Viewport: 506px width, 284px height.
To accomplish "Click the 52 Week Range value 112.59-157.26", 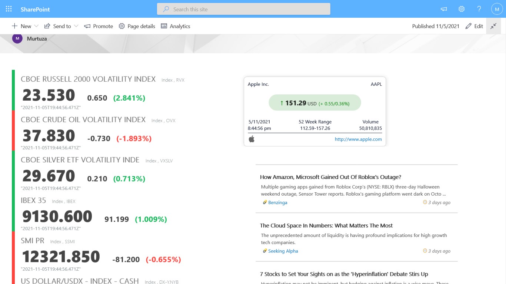I will point(315,128).
